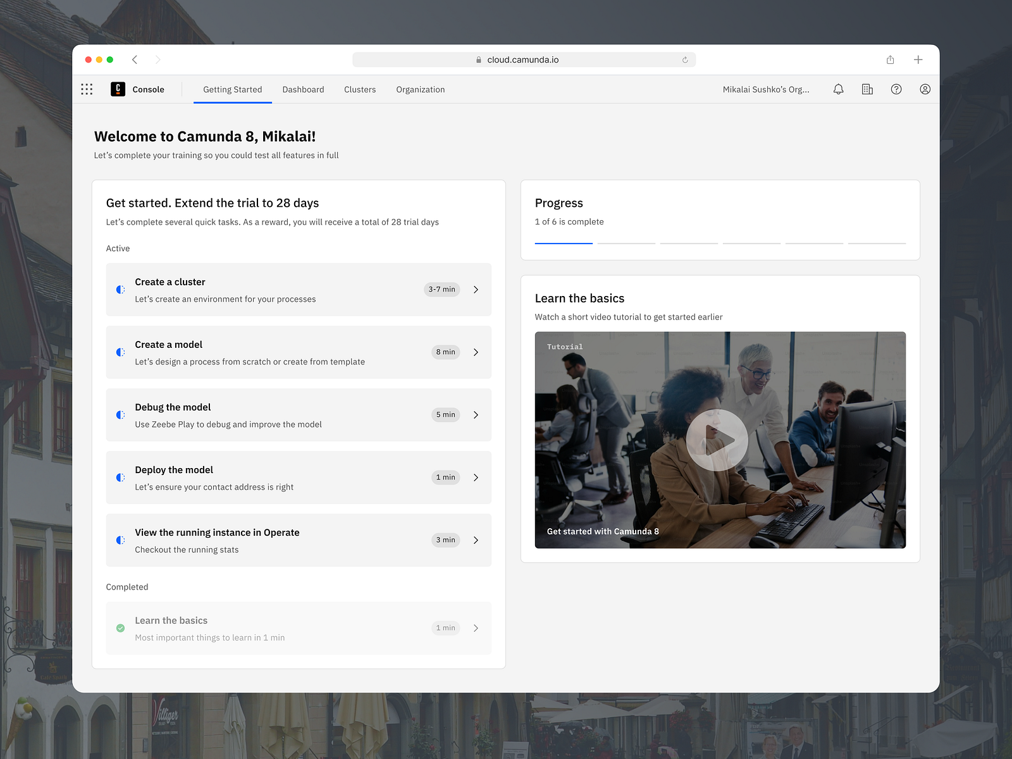The image size is (1012, 759).
Task: Switch to the Clusters tab
Action: [360, 89]
